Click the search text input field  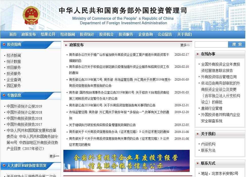[211, 45]
